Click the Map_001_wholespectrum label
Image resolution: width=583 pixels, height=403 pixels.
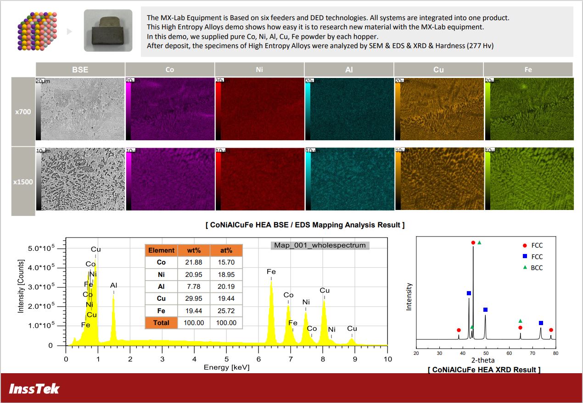(320, 245)
